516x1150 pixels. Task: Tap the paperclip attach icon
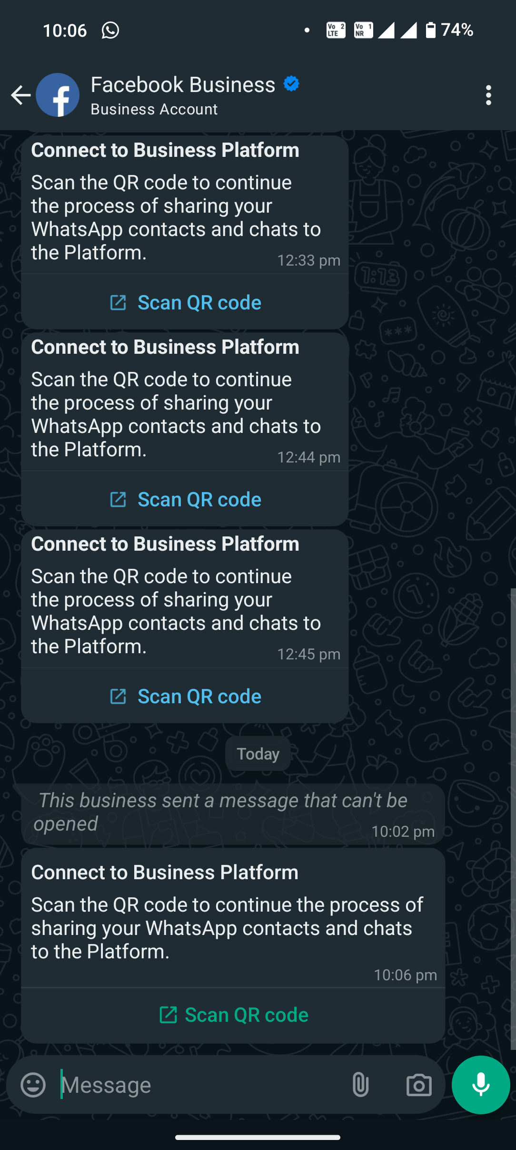point(360,1085)
